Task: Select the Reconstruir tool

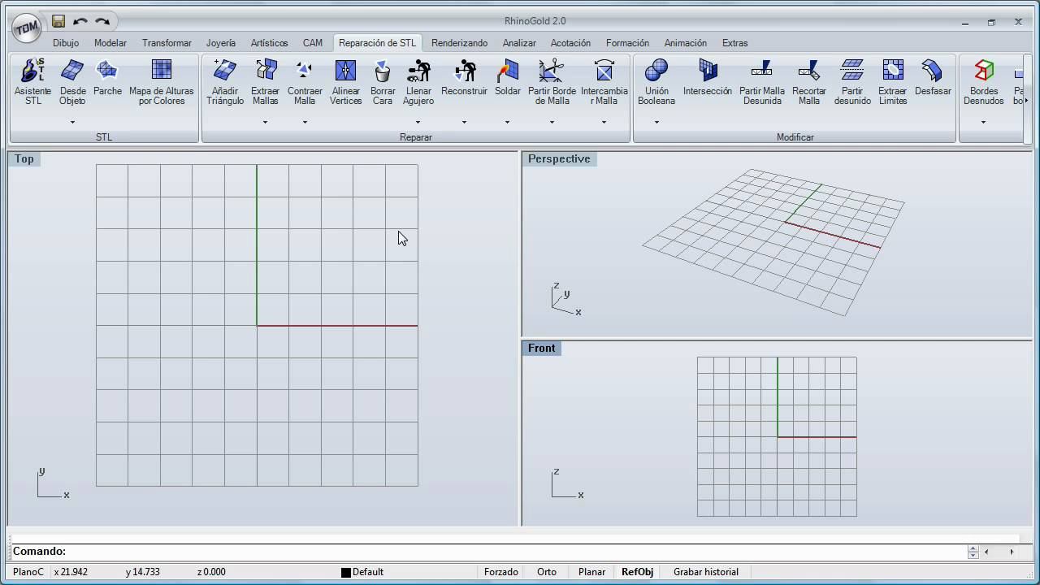Action: point(464,77)
